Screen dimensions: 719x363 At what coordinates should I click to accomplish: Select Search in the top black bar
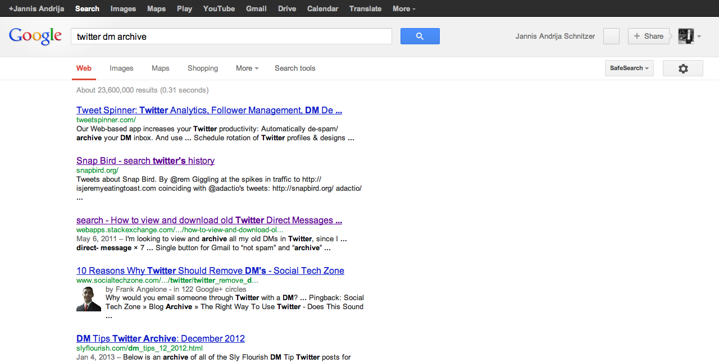[x=87, y=8]
